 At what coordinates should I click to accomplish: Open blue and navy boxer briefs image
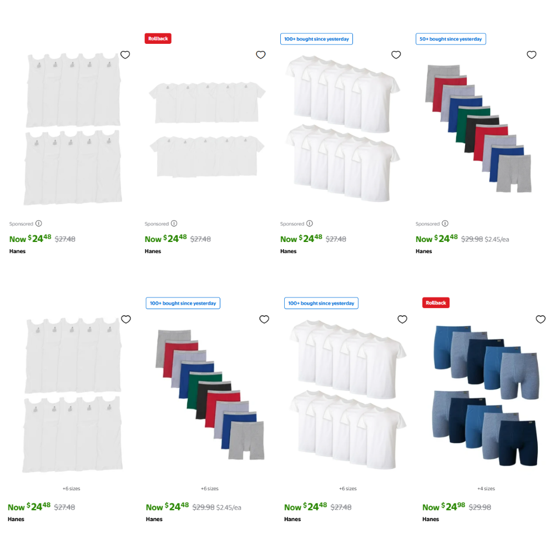pos(486,396)
